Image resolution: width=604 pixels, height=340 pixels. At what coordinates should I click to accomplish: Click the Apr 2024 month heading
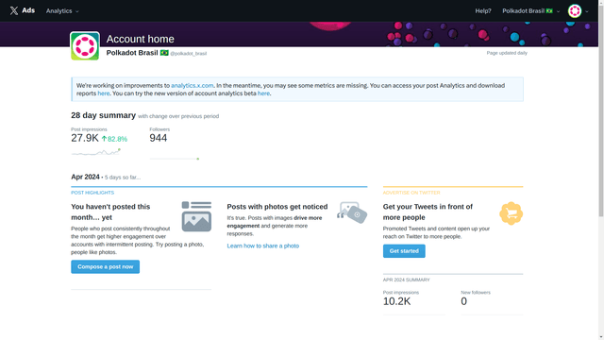pyautogui.click(x=85, y=177)
